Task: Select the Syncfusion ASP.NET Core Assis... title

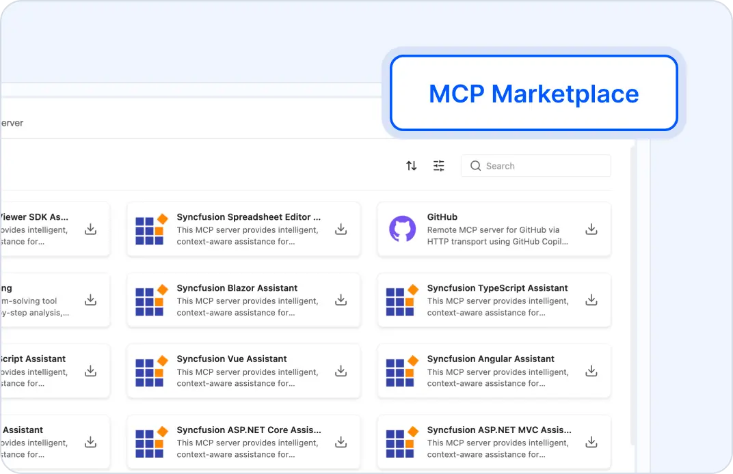Action: tap(249, 430)
